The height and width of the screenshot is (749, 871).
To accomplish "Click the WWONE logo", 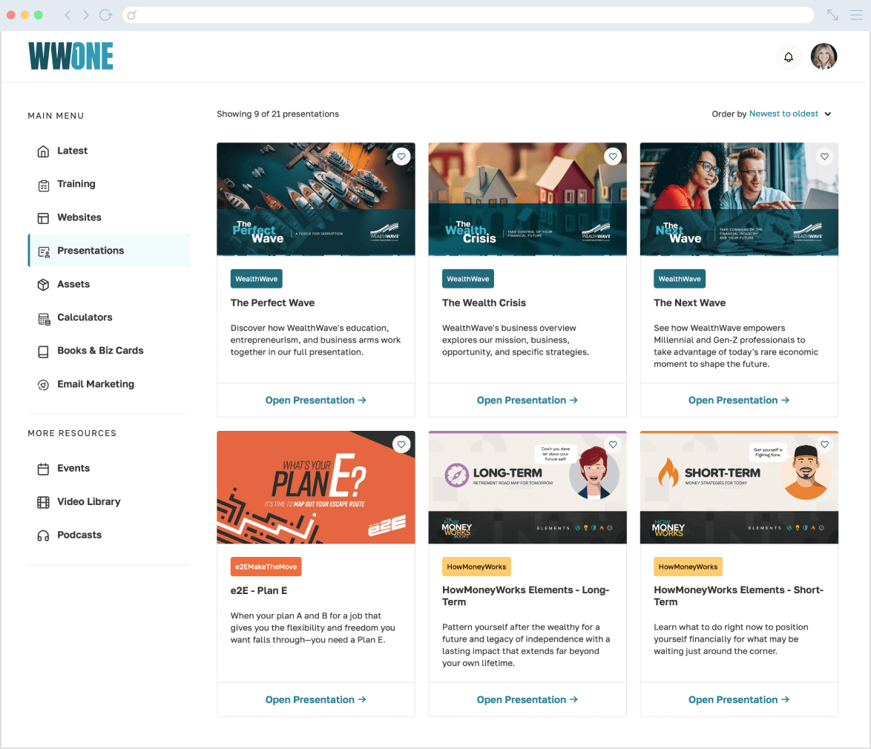I will pyautogui.click(x=70, y=56).
